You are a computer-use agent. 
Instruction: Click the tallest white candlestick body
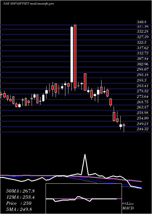72,55
